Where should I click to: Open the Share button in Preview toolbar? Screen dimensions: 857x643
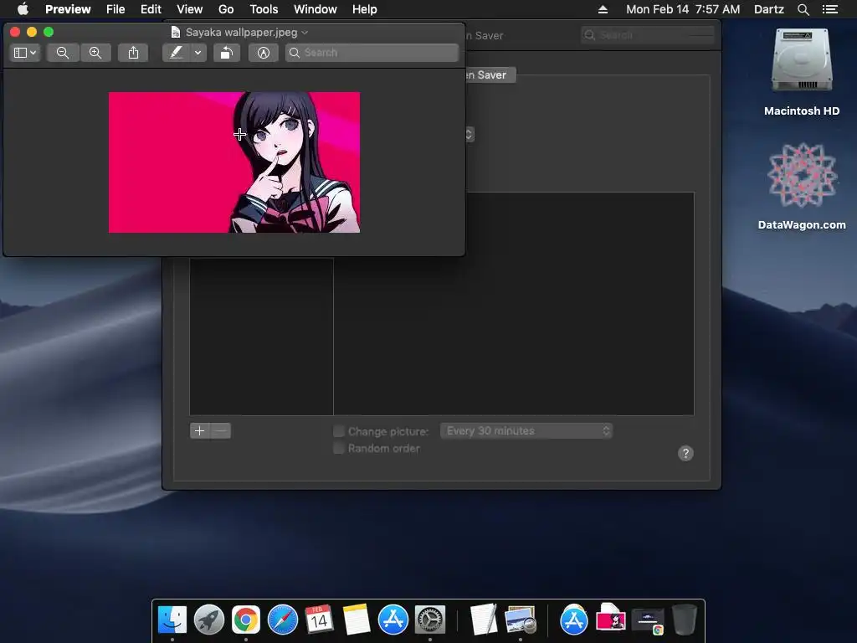133,53
